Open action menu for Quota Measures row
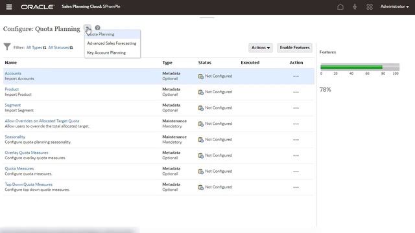 coord(296,172)
